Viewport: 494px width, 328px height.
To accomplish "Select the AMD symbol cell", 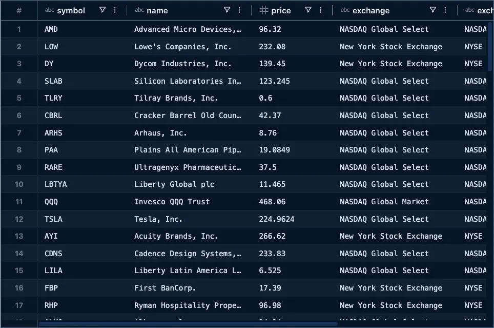I will 82,29.
